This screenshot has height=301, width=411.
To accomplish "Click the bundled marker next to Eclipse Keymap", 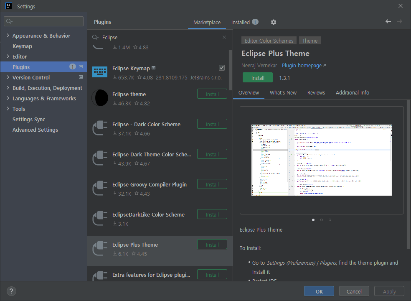I will point(154,68).
